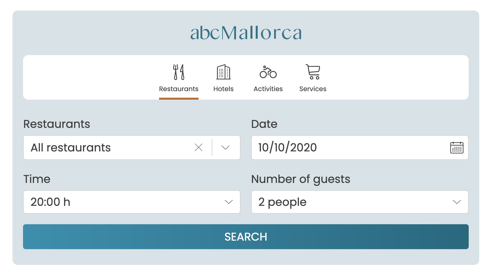The height and width of the screenshot is (278, 495).
Task: Choose the Services shopping cart icon
Action: point(313,72)
